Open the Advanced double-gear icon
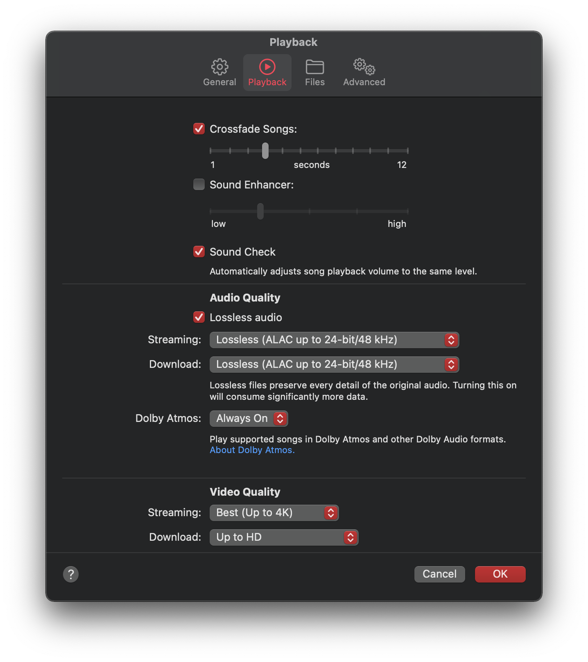Image resolution: width=588 pixels, height=662 pixels. [364, 66]
